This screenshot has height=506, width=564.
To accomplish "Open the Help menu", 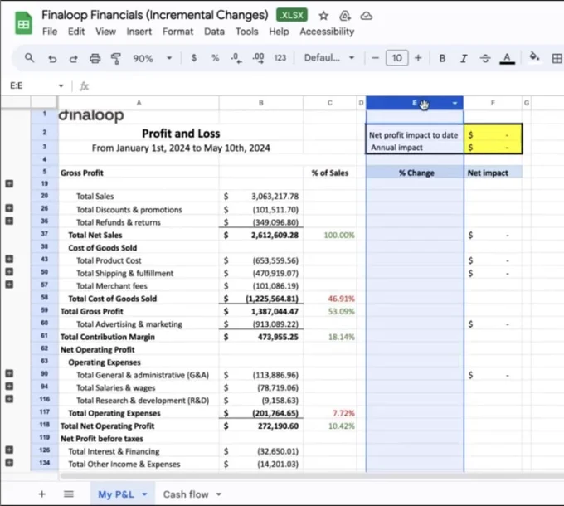I will 279,32.
